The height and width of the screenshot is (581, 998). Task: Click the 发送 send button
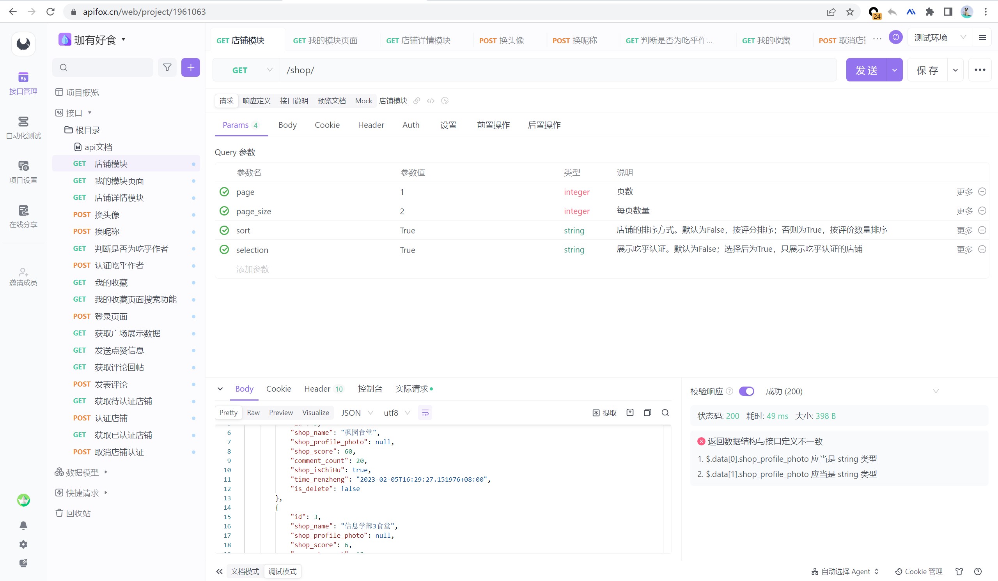pos(866,70)
